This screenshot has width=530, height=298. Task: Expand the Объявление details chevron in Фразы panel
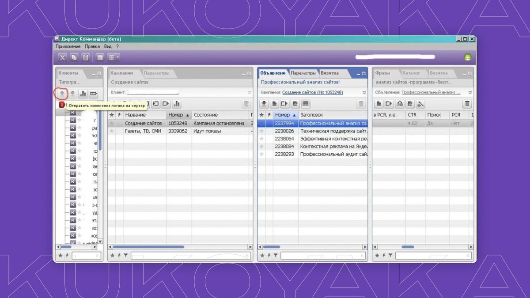470,92
